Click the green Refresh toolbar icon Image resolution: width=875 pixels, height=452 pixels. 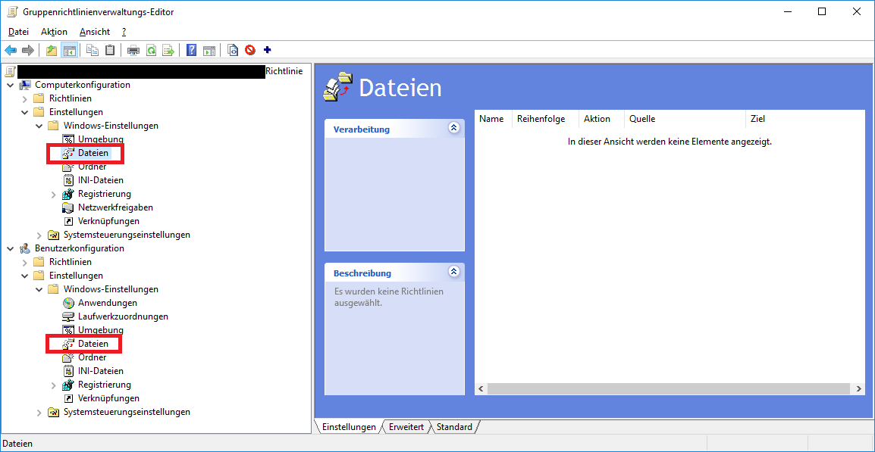[x=151, y=51]
